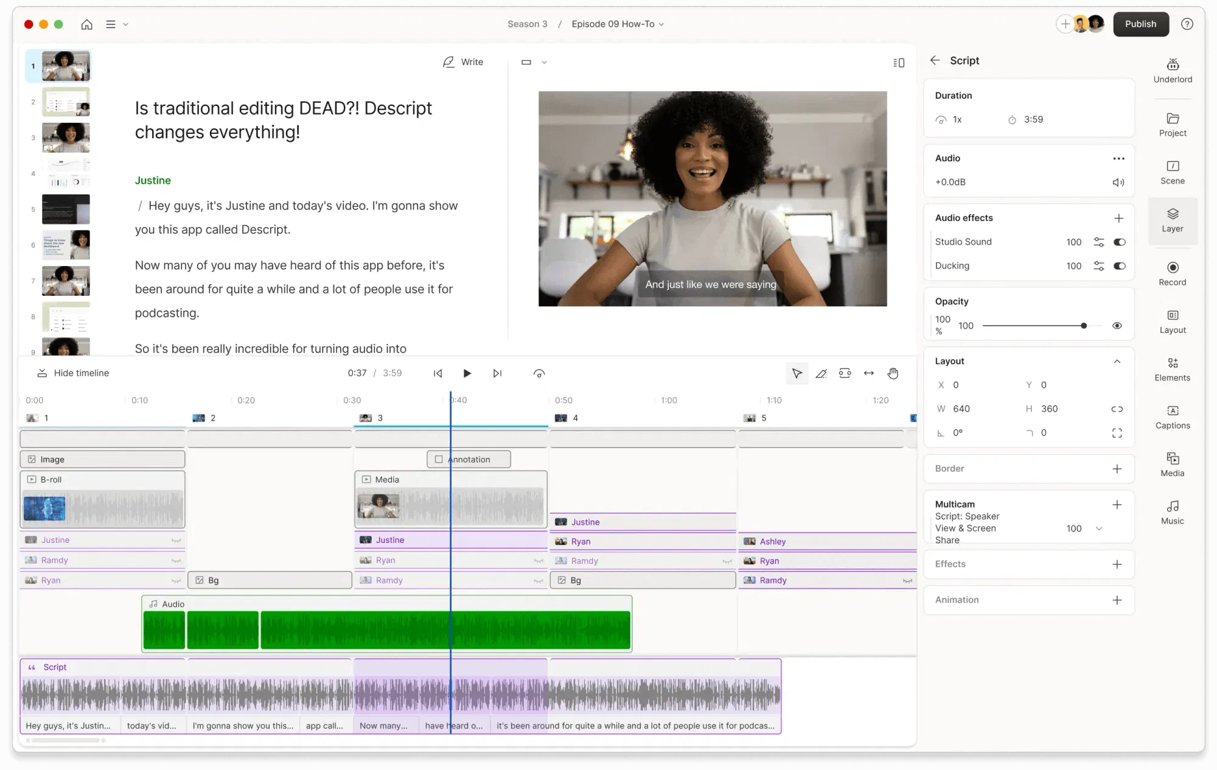Viewport: 1217px width, 770px height.
Task: Click the Publish button
Action: (x=1140, y=24)
